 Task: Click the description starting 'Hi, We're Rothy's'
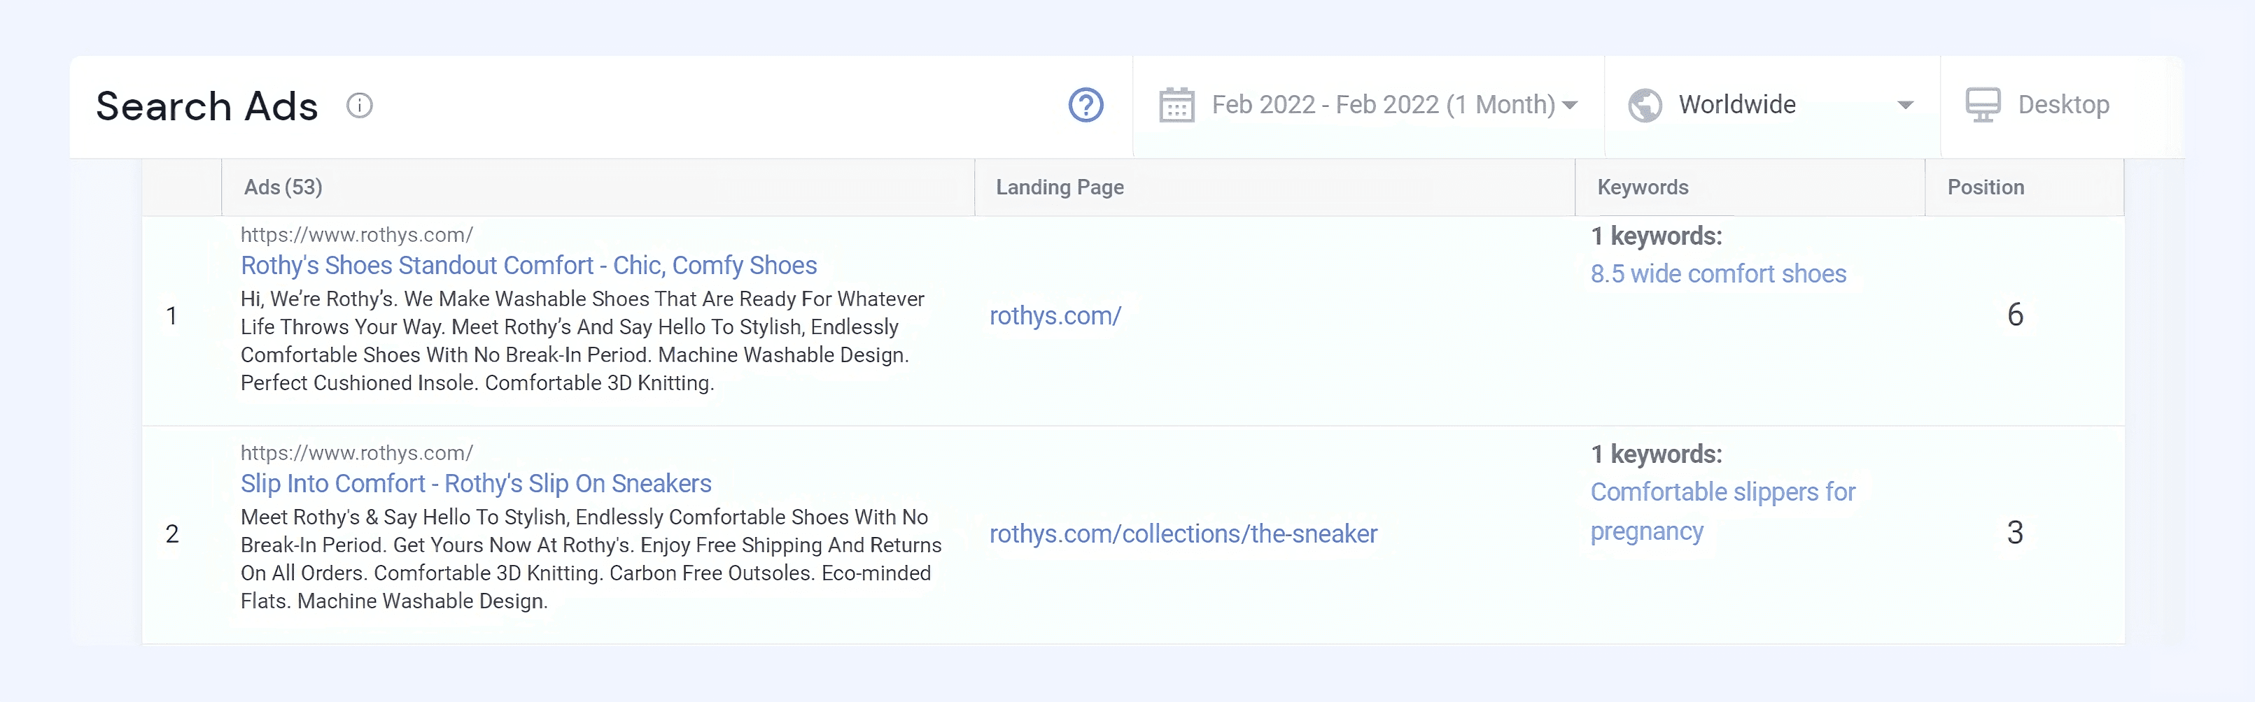pyautogui.click(x=582, y=341)
